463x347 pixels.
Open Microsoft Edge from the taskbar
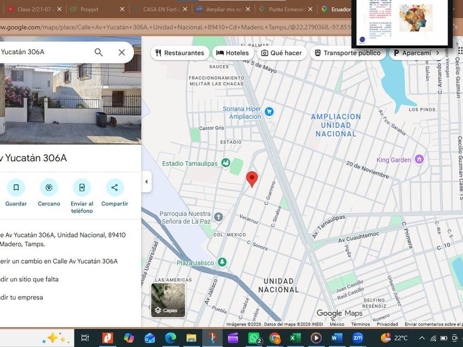(x=170, y=338)
